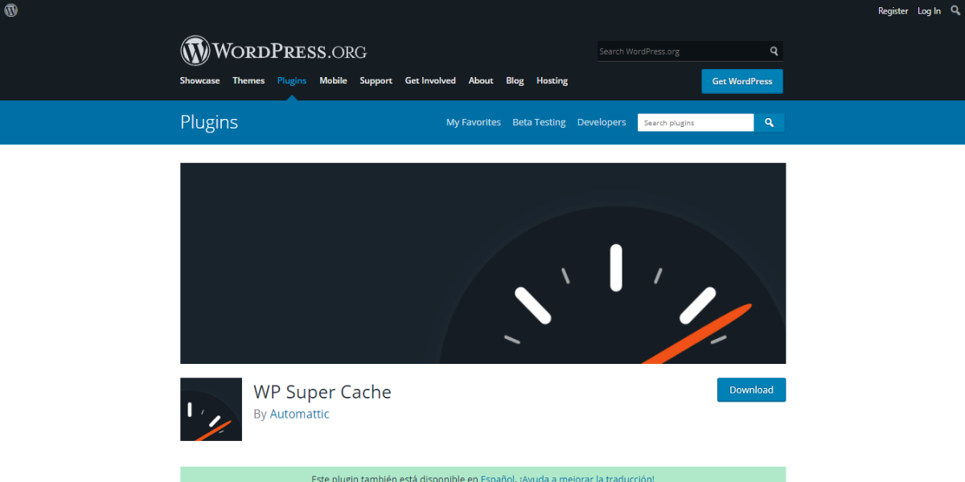Focus the Search plugins input field
Image resolution: width=965 pixels, height=482 pixels.
pos(696,123)
